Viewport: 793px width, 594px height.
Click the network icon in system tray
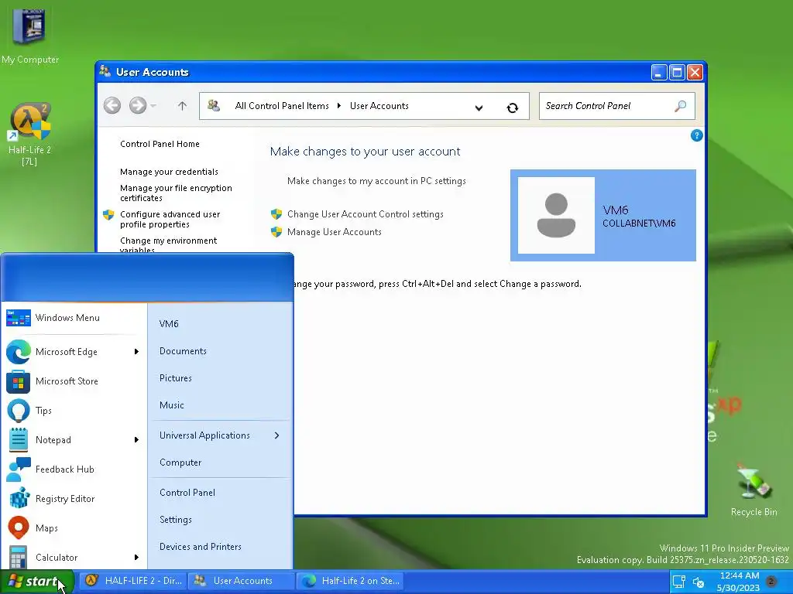click(x=678, y=582)
